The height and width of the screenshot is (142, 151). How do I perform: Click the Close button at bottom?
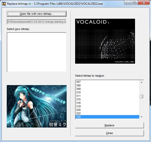110,133
